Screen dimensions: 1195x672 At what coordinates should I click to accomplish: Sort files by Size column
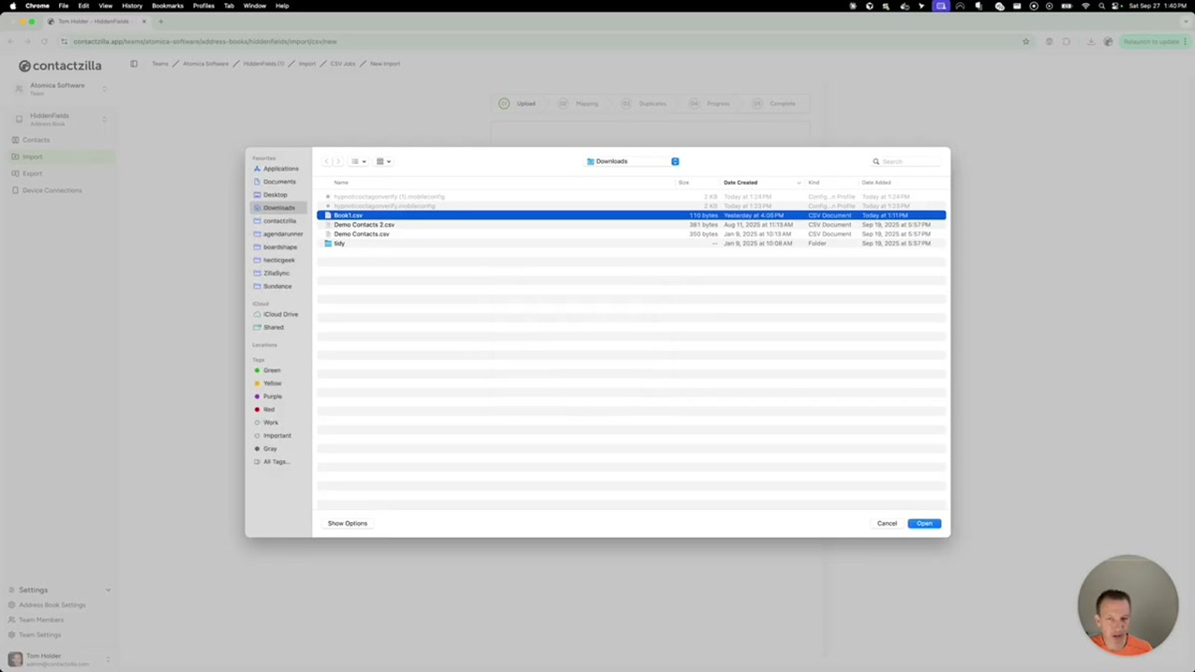[683, 182]
